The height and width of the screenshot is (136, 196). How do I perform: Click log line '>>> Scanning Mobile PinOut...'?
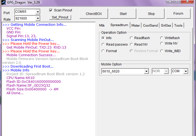pos(28,40)
